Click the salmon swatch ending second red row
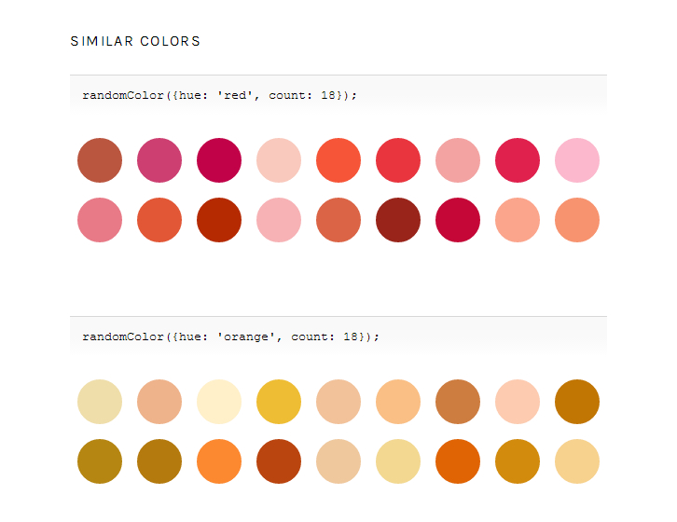Image resolution: width=677 pixels, height=522 pixels. [577, 220]
